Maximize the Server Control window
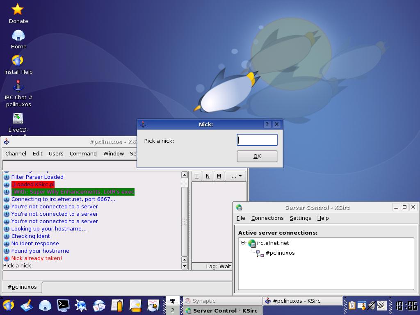This screenshot has height=315, width=420. click(x=404, y=207)
